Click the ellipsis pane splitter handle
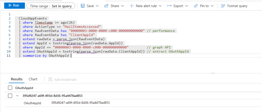This screenshot has width=262, height=112. click(213, 73)
